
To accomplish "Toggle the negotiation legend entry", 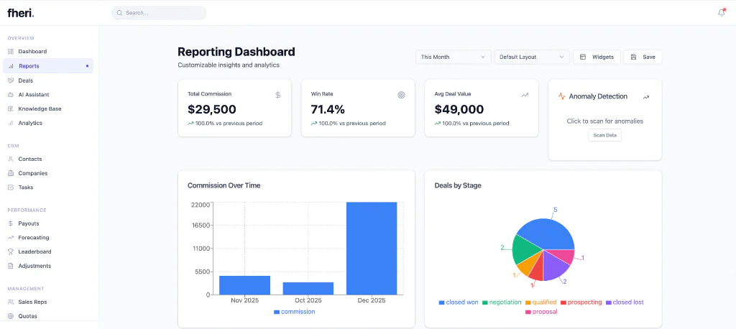I will [x=502, y=302].
